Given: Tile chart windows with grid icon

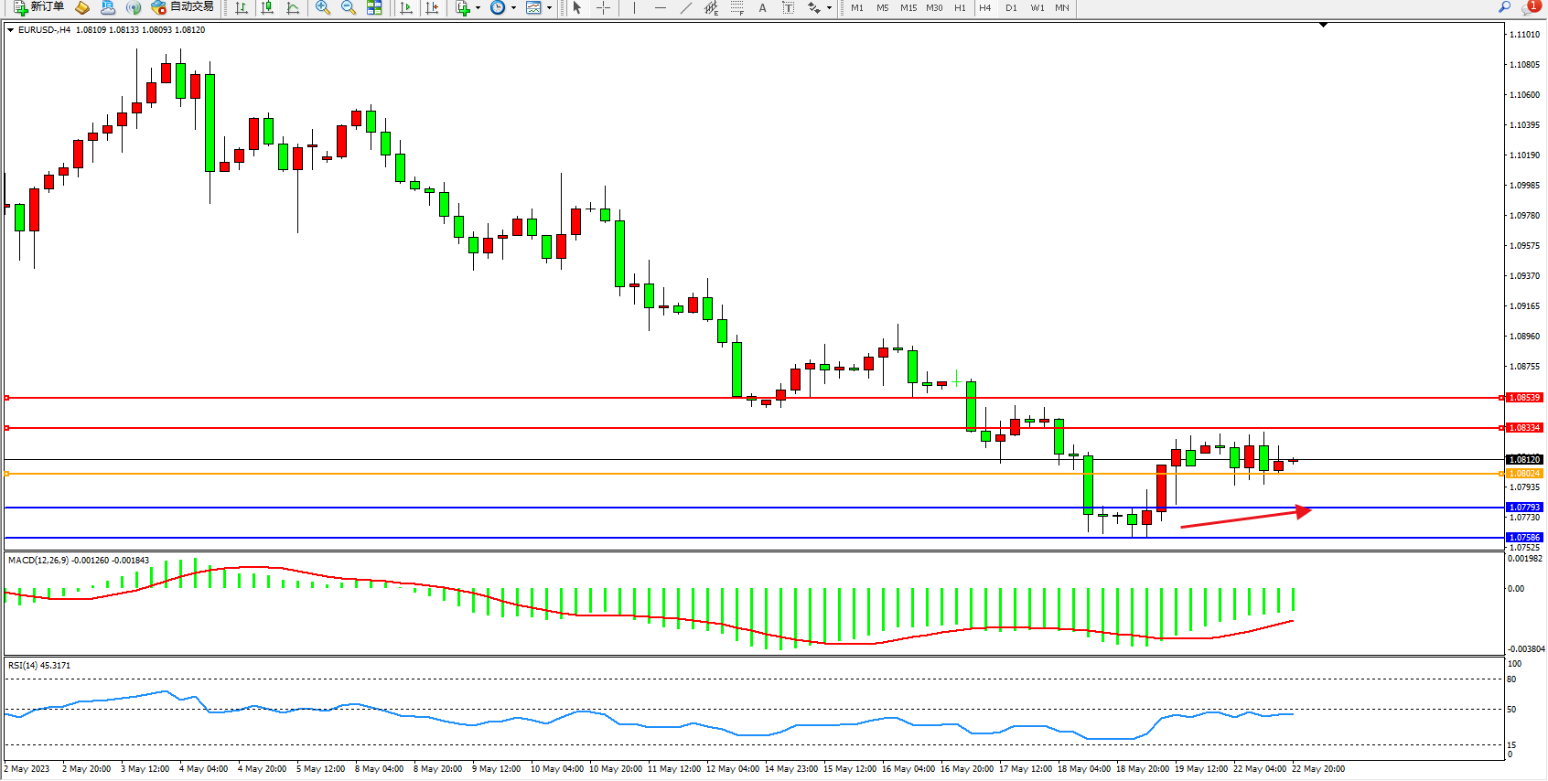Looking at the screenshot, I should point(374,7).
